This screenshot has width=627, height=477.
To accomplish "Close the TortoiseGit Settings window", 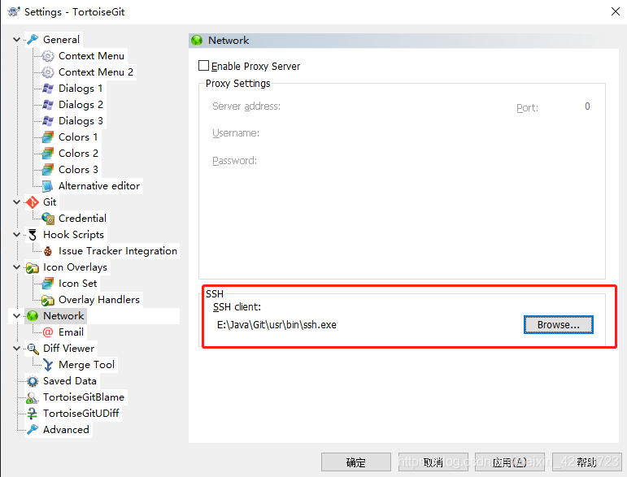I will tap(616, 11).
